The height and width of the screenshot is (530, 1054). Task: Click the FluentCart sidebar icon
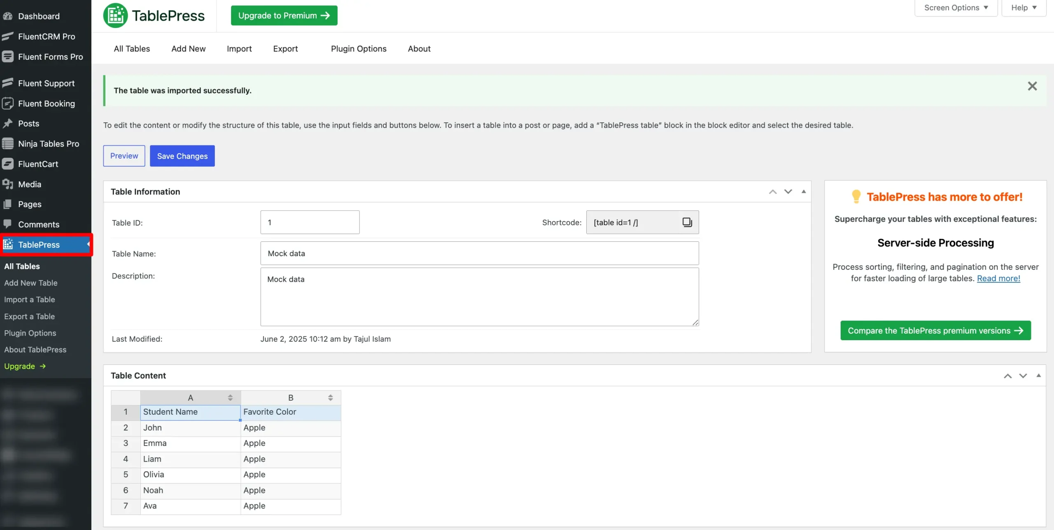click(7, 163)
